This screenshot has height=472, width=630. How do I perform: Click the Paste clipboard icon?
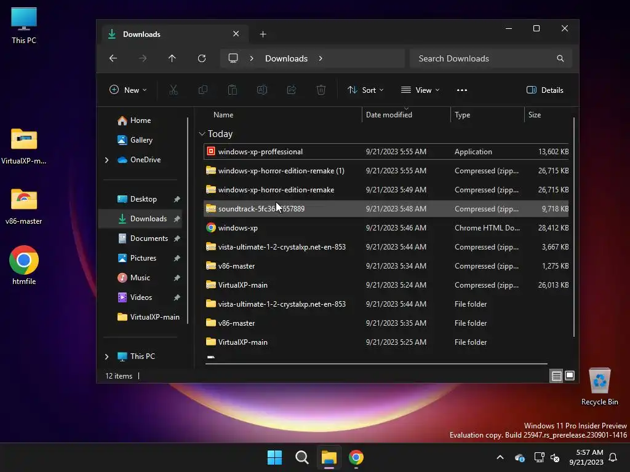[232, 90]
